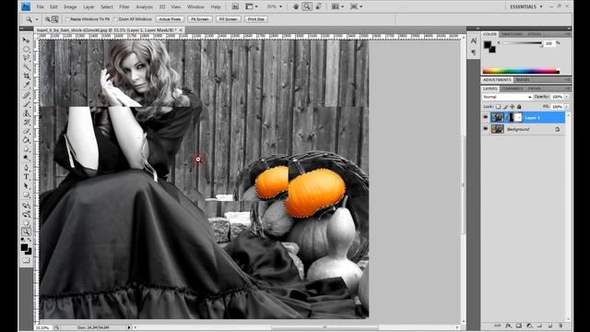Open the Analysis menu
This screenshot has height=332, width=590.
144,6
